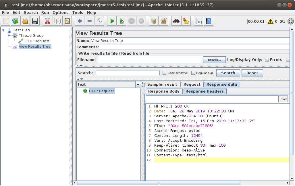This screenshot has height=186, width=295.
Task: Click the horizontal scrollbar at bottom
Action: coord(158,183)
